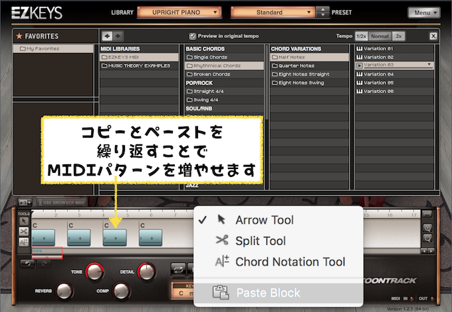Image resolution: width=452 pixels, height=312 pixels.
Task: Step preset with the up/down arrows
Action: (x=323, y=13)
